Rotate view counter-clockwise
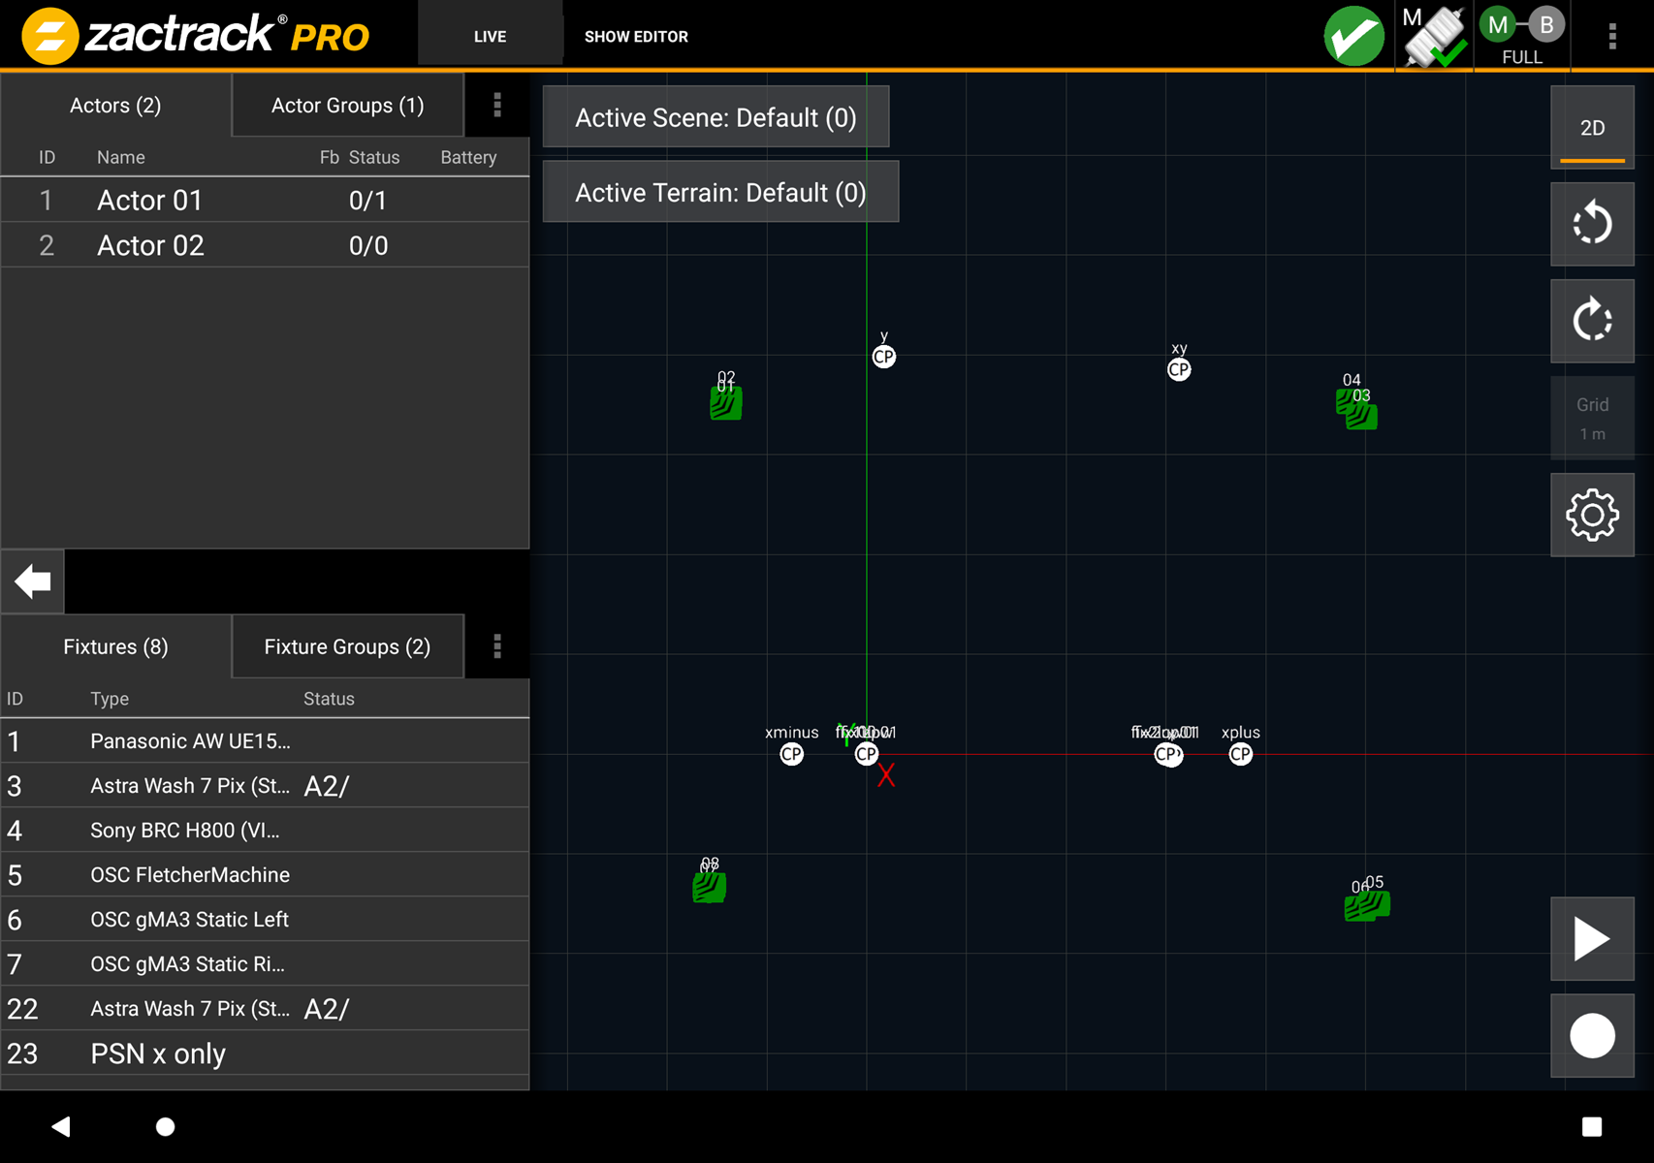The image size is (1654, 1163). 1591,224
